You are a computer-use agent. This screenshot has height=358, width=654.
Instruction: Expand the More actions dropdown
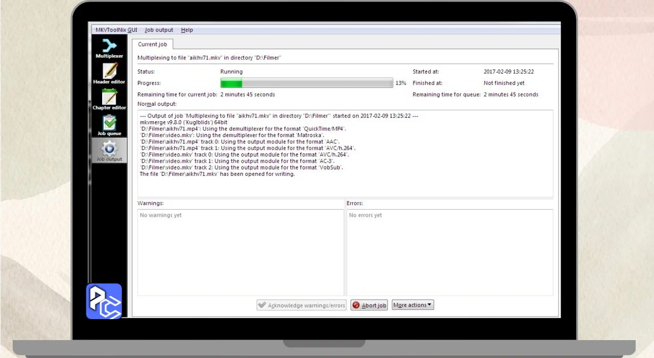coord(413,305)
